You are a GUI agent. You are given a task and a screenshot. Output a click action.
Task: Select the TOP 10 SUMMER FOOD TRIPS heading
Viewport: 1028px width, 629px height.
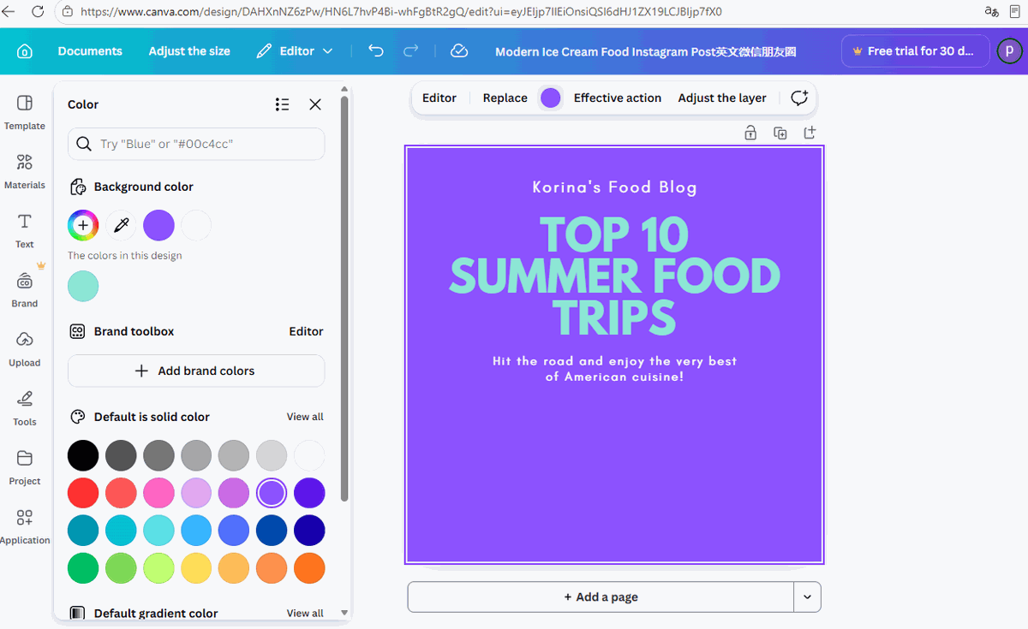tap(614, 276)
